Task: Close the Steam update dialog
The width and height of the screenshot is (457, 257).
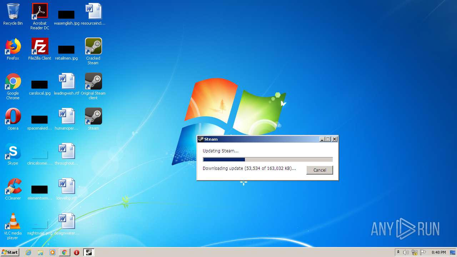Action: pos(335,139)
